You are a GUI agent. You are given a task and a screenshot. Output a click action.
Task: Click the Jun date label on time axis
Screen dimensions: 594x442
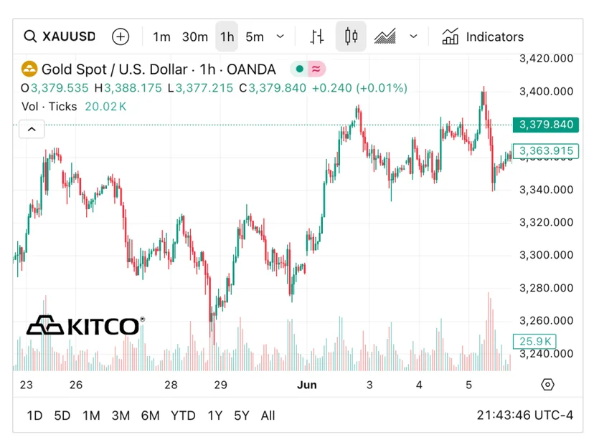pyautogui.click(x=306, y=385)
